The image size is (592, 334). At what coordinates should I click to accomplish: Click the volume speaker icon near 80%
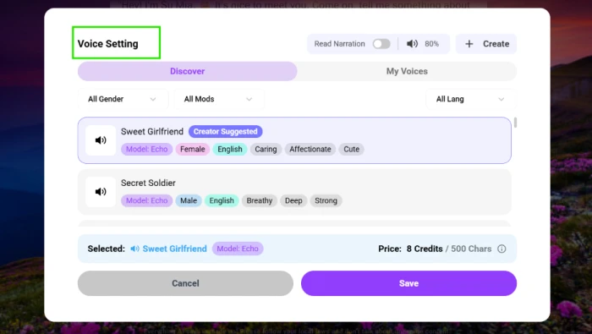coord(412,44)
